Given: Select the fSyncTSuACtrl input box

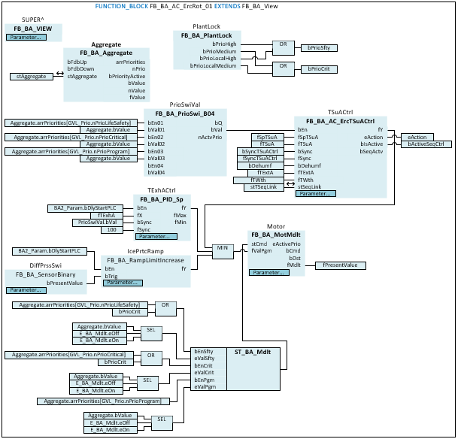Looking at the screenshot, I should pyautogui.click(x=260, y=159).
